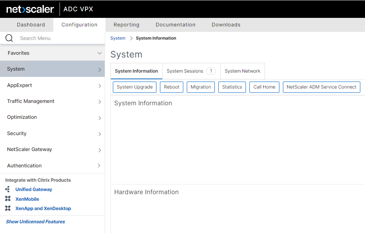Open the System Sessions tab
This screenshot has width=365, height=233.
[191, 71]
